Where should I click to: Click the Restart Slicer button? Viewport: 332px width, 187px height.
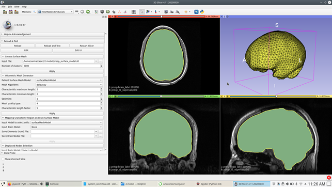click(x=87, y=46)
